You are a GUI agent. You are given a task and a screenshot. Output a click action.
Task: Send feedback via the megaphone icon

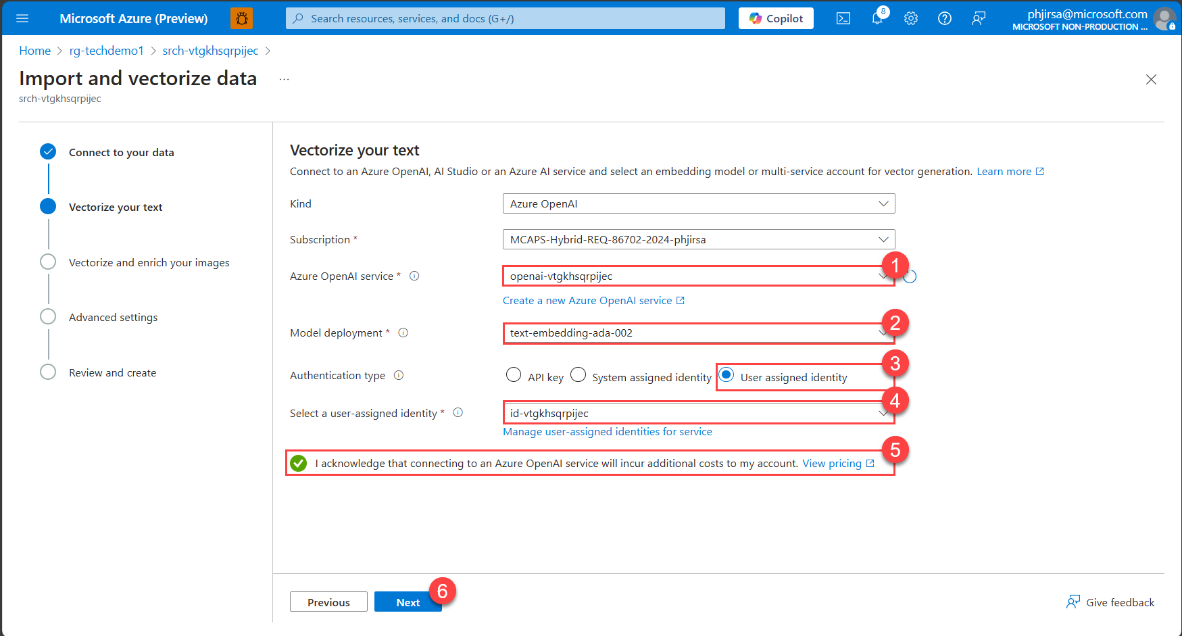(979, 18)
